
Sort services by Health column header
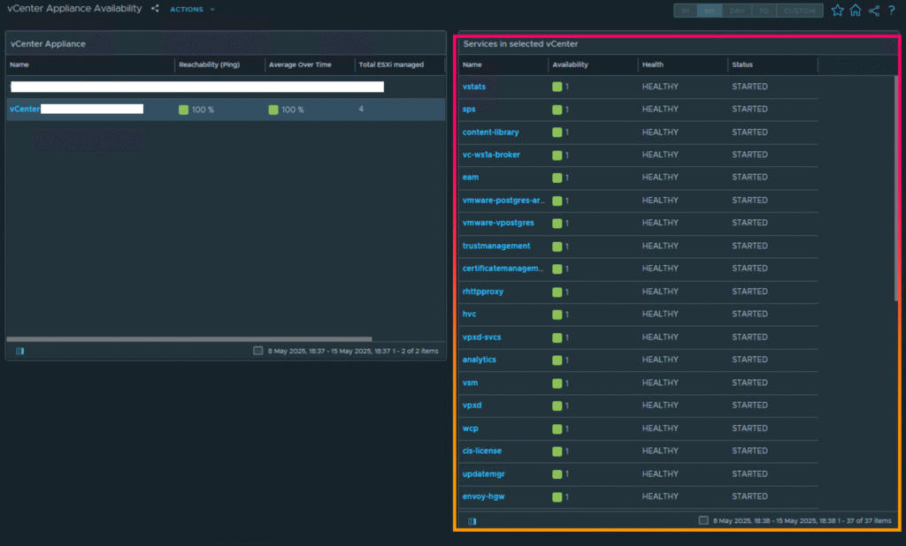point(652,64)
